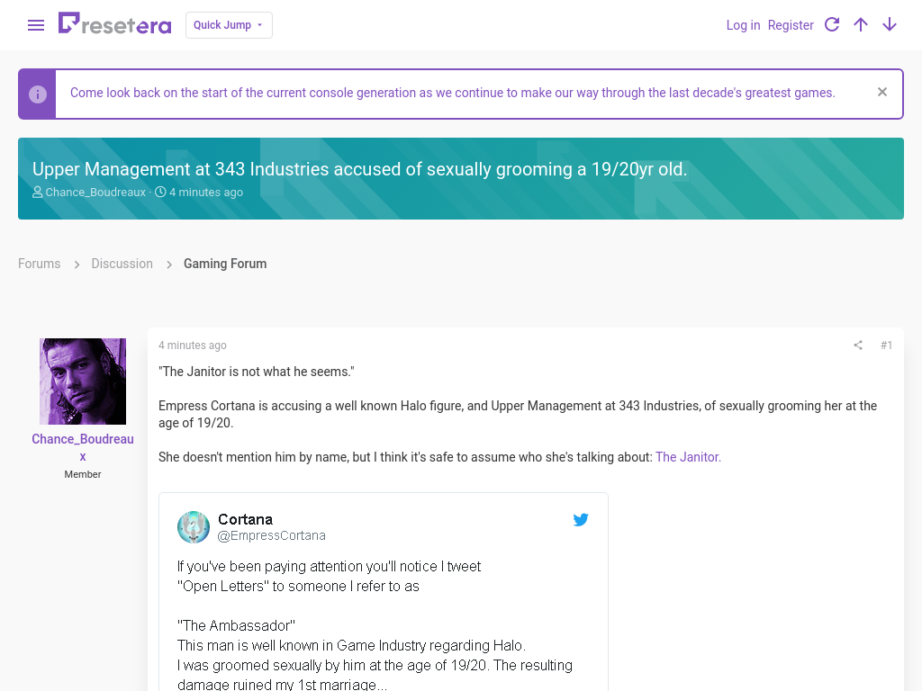Image resolution: width=922 pixels, height=691 pixels.
Task: Open Chance_Boudreaux profile under avatar
Action: pos(83,448)
